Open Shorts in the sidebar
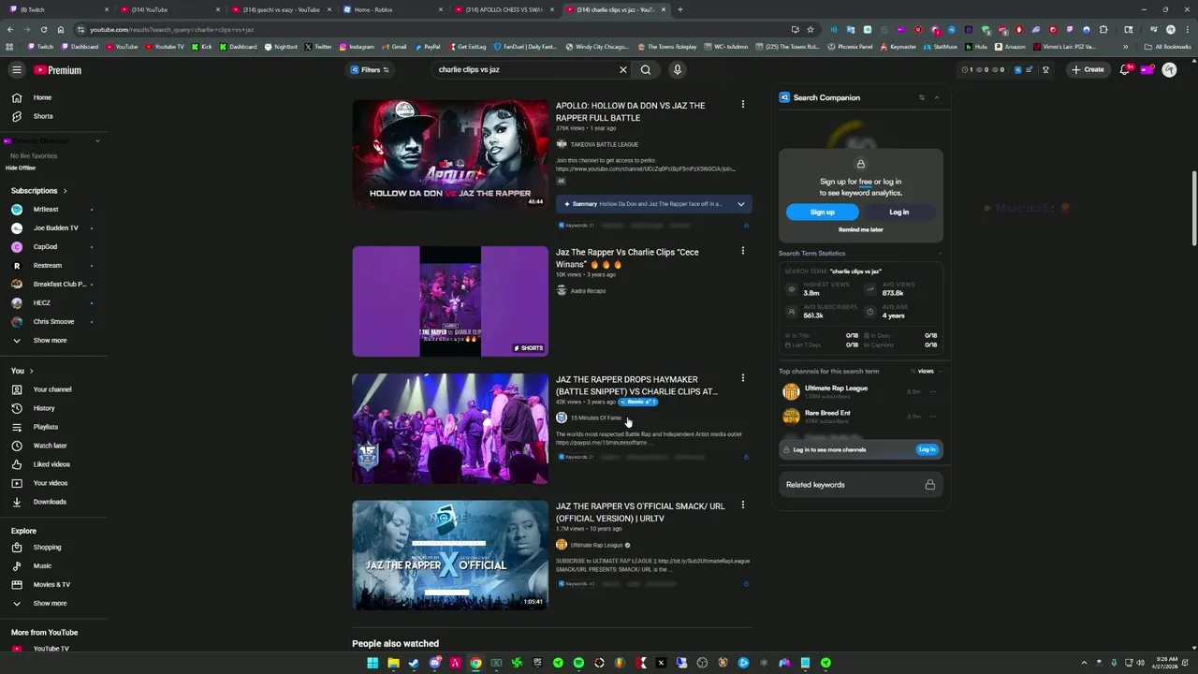 52,116
